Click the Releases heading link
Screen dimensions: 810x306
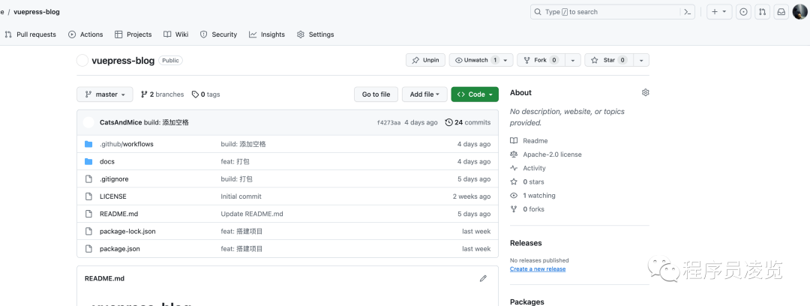point(526,243)
